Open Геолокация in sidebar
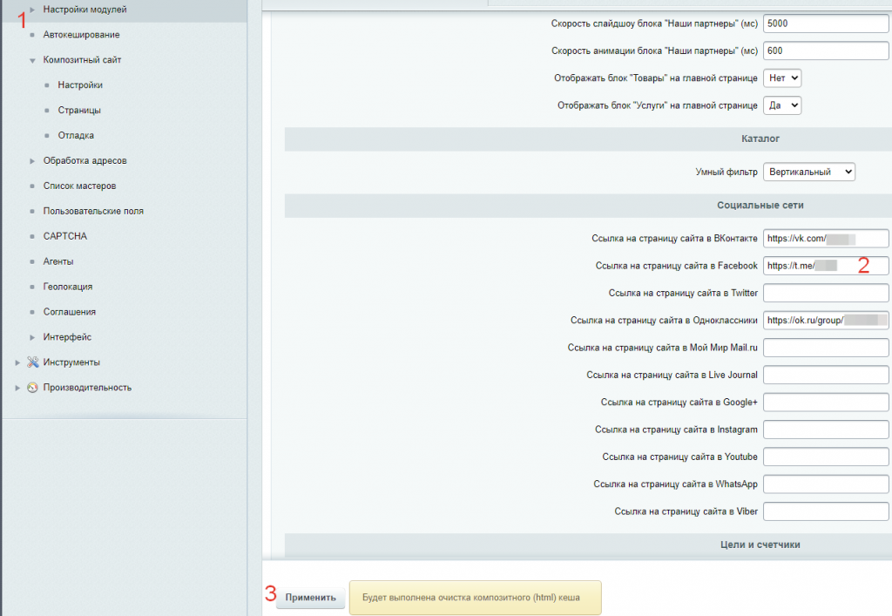Image resolution: width=892 pixels, height=616 pixels. click(68, 287)
